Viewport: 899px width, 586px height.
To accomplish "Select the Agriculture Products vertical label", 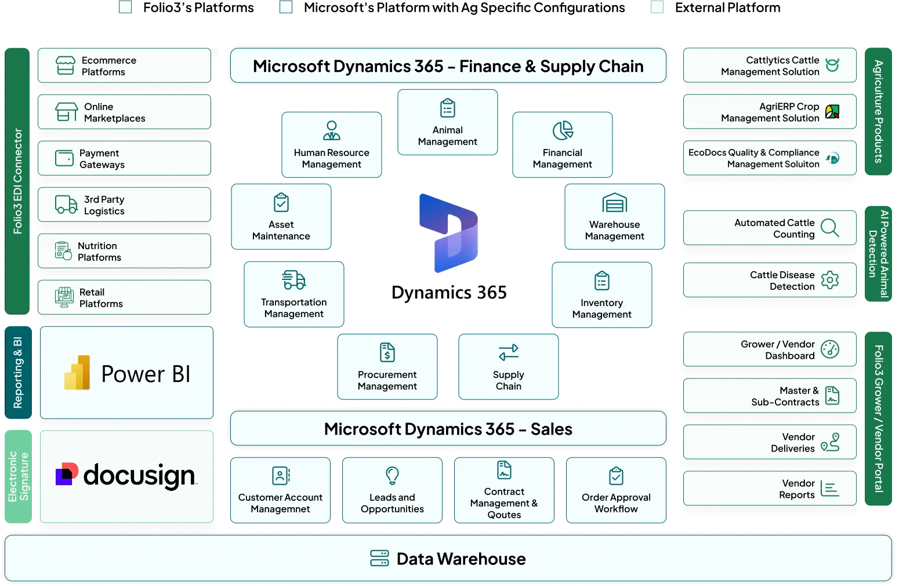I will [x=878, y=112].
